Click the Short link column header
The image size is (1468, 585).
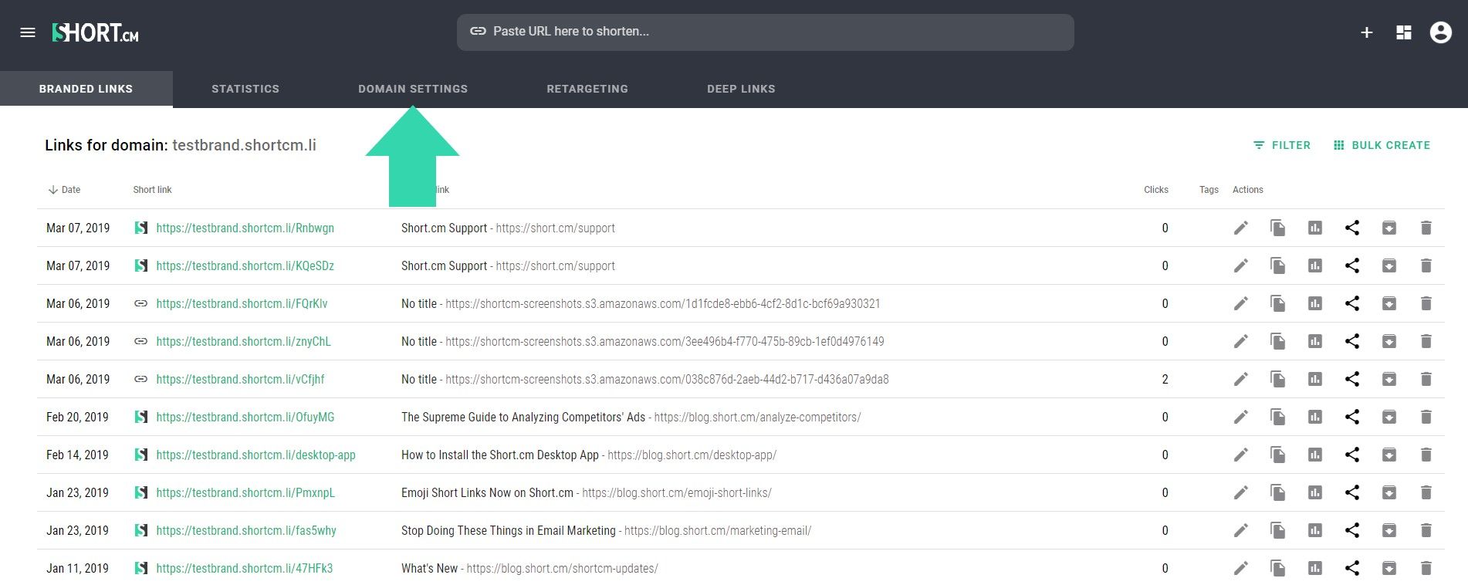pos(152,190)
